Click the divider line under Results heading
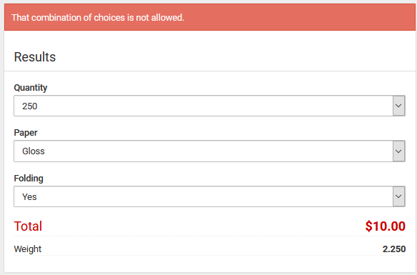This screenshot has height=275, width=417. point(210,71)
